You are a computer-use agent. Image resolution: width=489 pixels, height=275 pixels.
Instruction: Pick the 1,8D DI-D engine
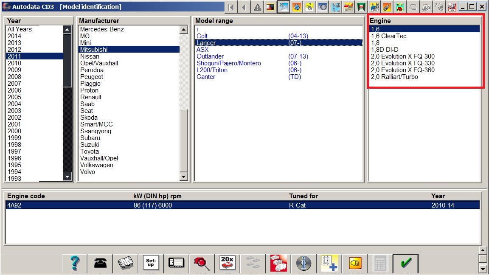click(385, 50)
